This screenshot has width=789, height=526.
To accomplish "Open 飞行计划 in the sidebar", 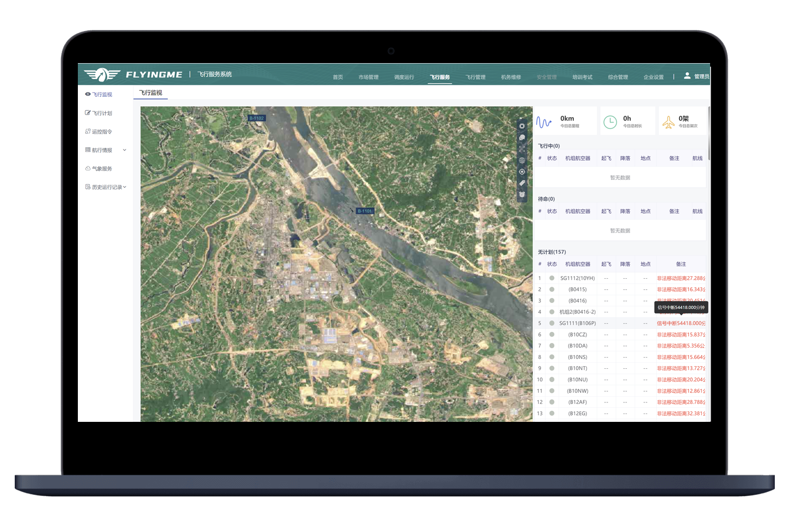I will (x=102, y=114).
